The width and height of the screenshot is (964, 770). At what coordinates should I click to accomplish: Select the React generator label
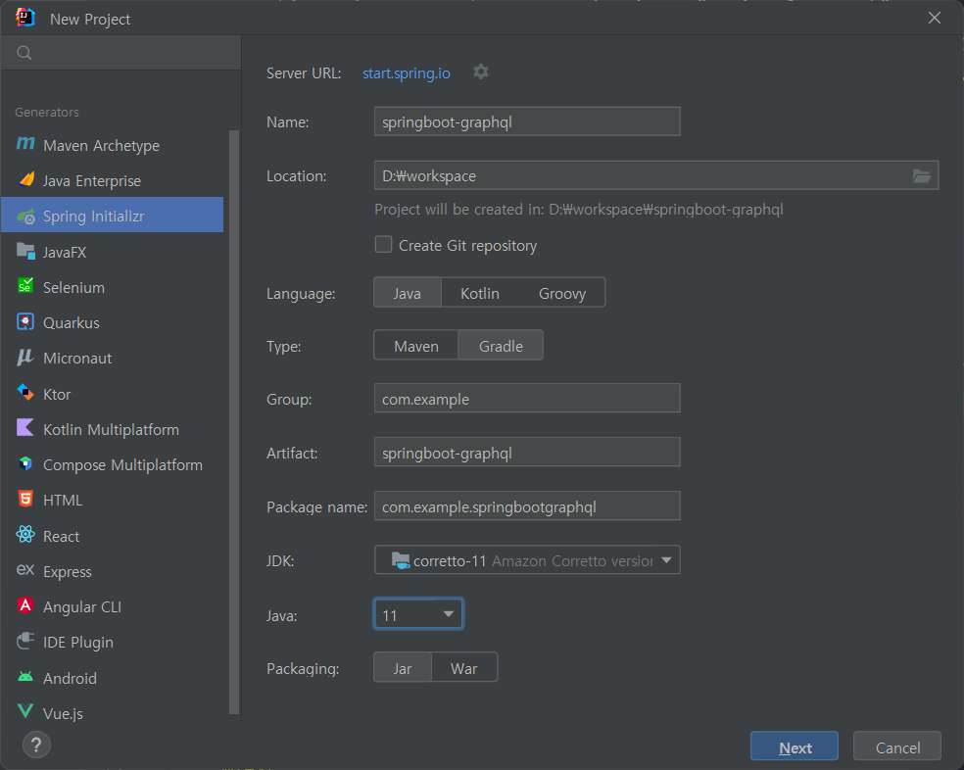pyautogui.click(x=62, y=536)
